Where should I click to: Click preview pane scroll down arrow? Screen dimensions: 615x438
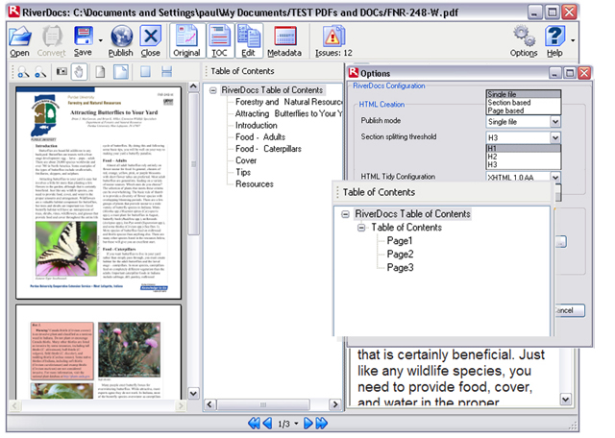[193, 393]
